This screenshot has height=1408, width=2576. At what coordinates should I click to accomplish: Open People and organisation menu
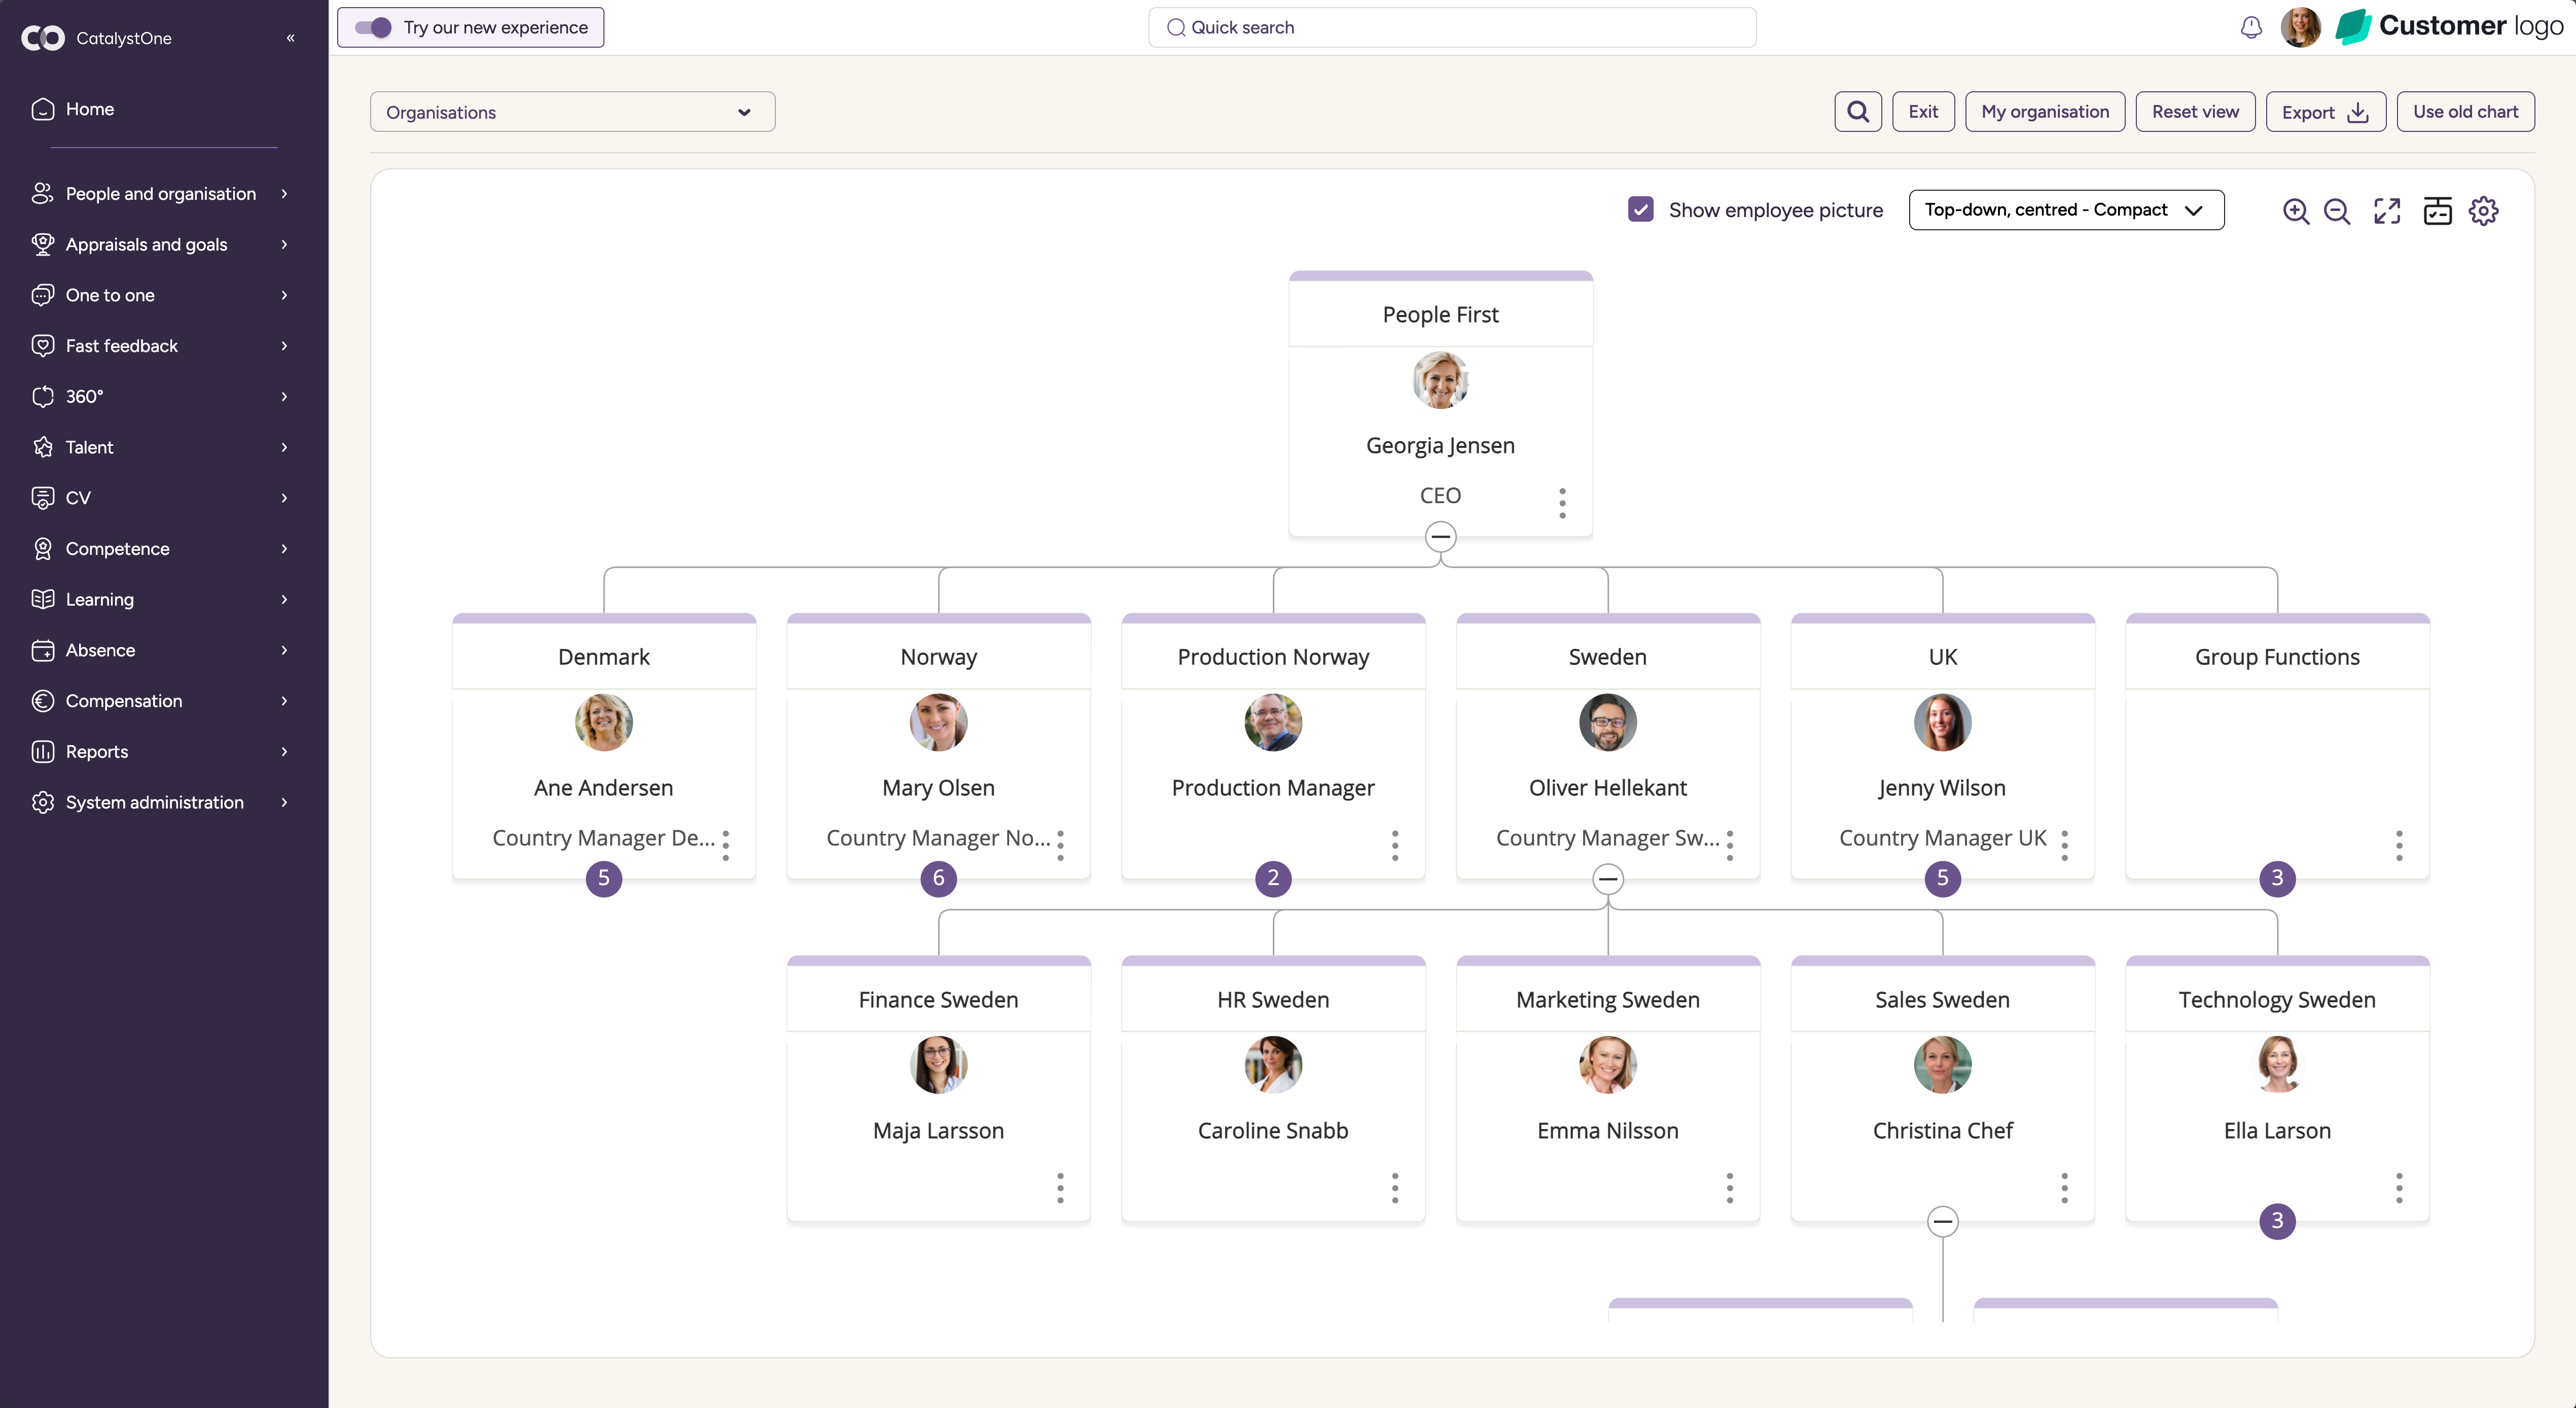[160, 194]
